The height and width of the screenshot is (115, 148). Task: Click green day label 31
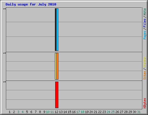click(x=139, y=112)
